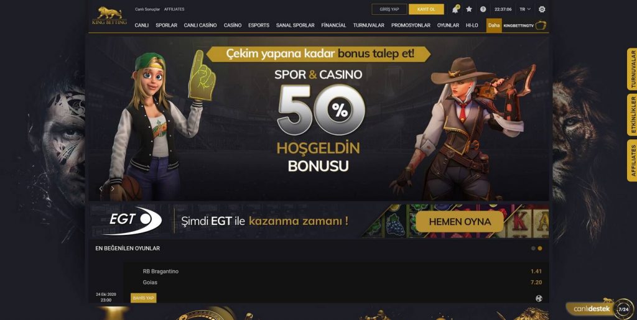Image resolution: width=637 pixels, height=320 pixels.
Task: Show the previous banner slide arrow
Action: click(x=101, y=189)
